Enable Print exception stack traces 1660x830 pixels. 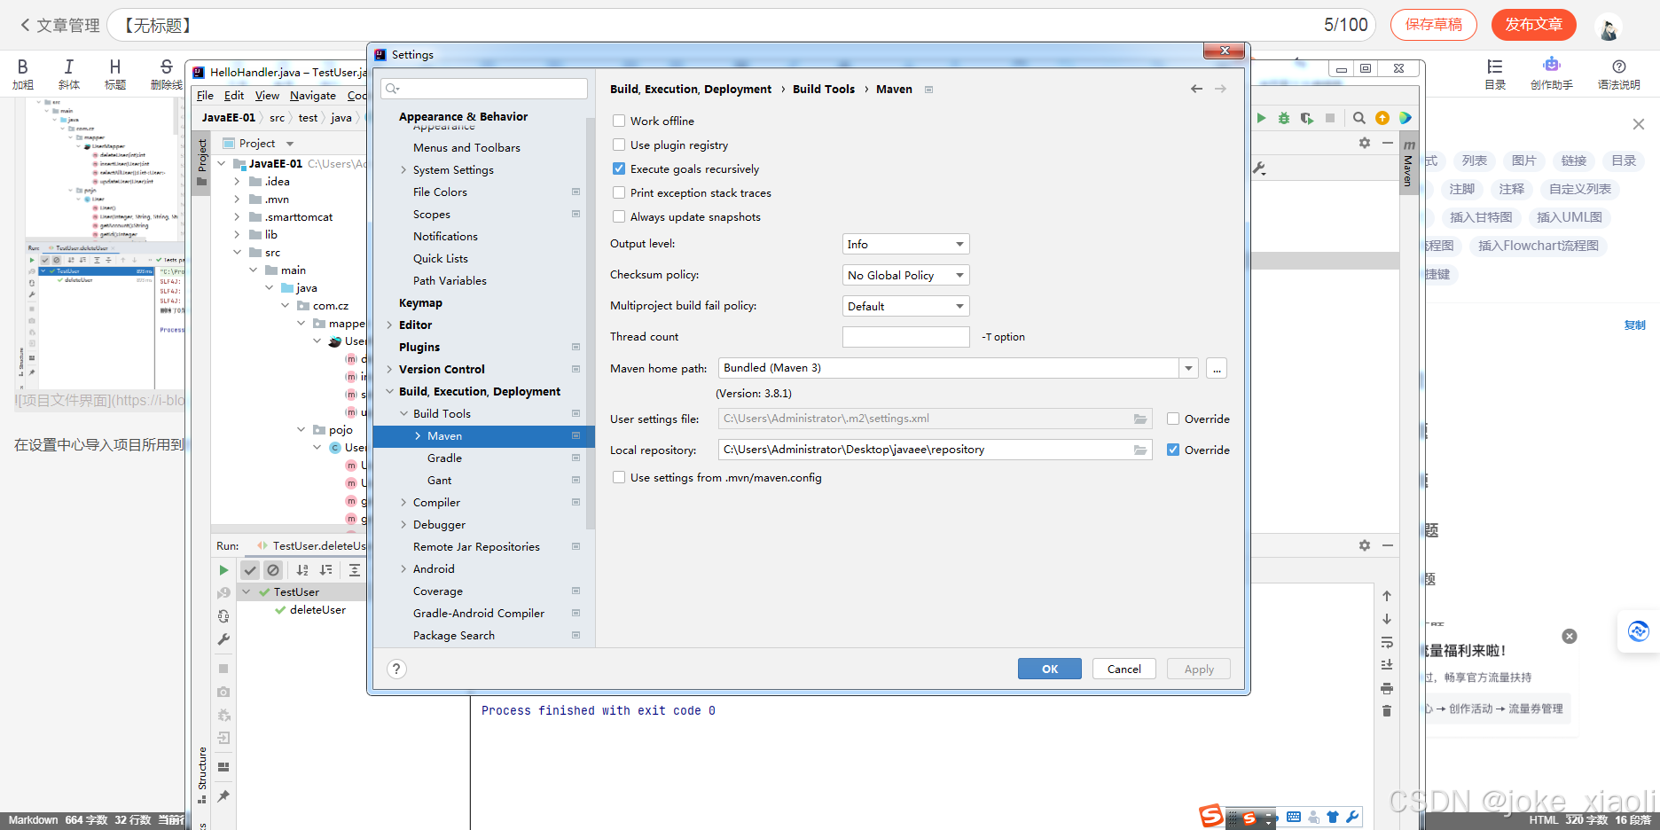[619, 192]
